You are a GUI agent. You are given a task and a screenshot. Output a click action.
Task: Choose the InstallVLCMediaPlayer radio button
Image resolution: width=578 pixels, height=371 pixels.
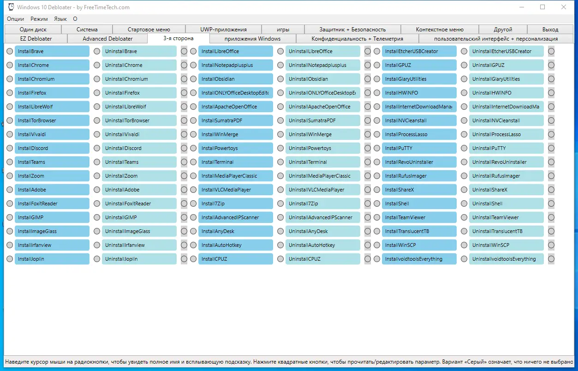click(x=193, y=190)
